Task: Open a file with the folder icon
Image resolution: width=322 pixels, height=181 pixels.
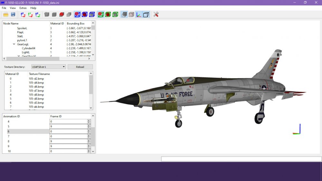Action: coord(6,14)
